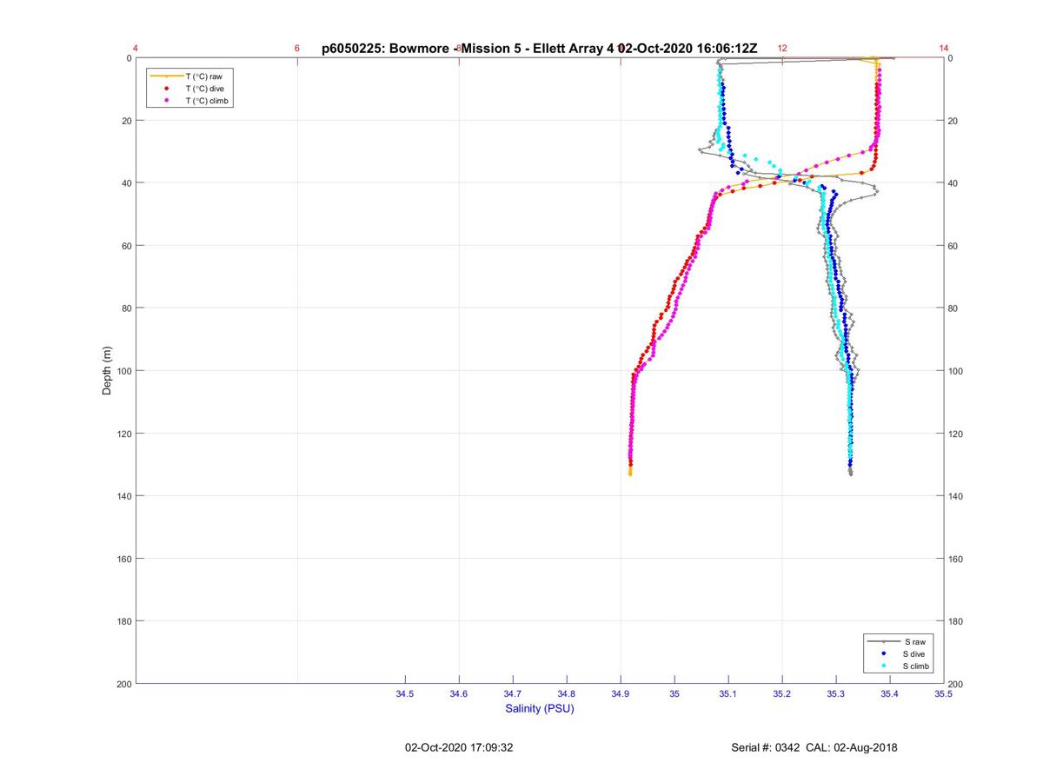
Task: Click the 34.6 salinity tick label
Action: click(459, 694)
